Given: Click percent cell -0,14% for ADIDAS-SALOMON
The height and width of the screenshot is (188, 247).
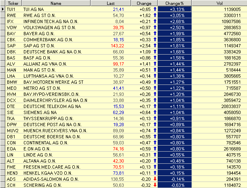Looking at the screenshot, I should tap(175, 179).
